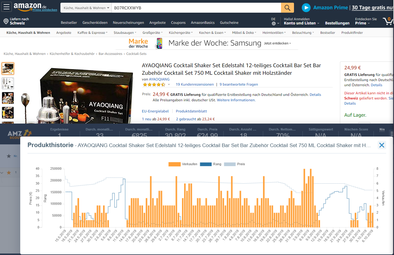Click the main product image

(77, 95)
